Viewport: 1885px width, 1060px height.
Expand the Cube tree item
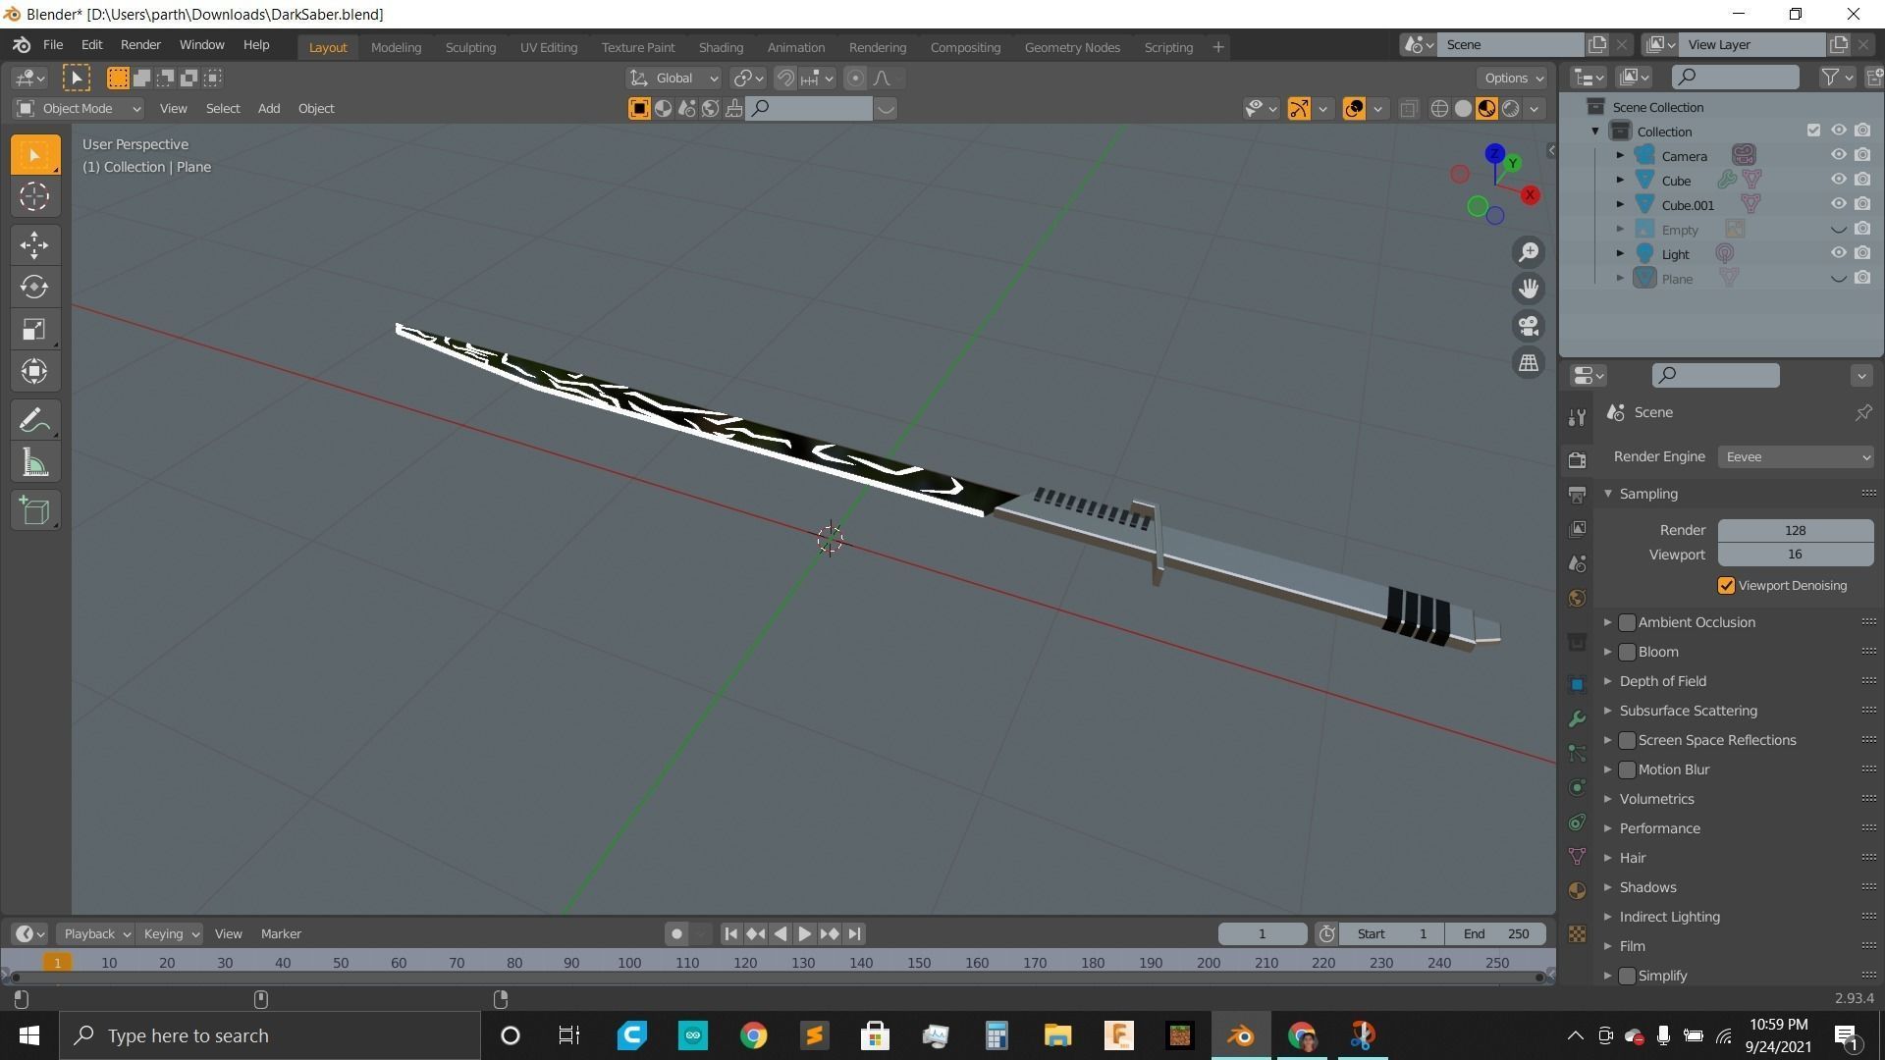(x=1620, y=180)
